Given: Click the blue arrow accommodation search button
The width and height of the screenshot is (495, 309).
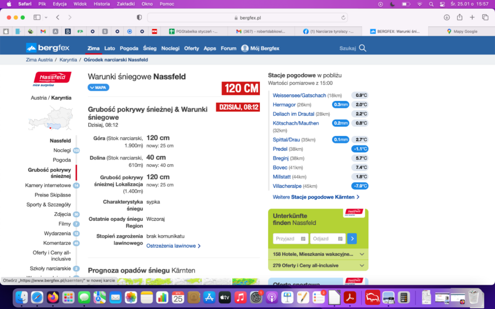Looking at the screenshot, I should point(352,239).
